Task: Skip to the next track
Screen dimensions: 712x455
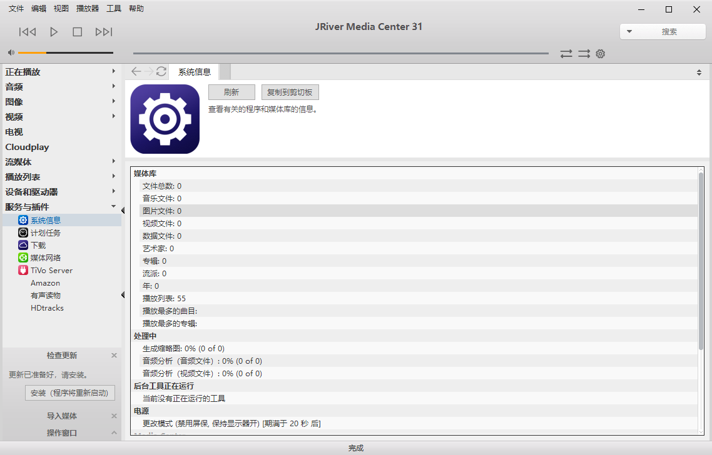Action: [x=103, y=32]
